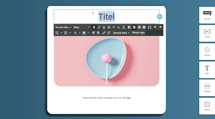Choose the Divider content block

point(207,88)
